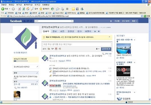Click the blue Share button
151x105 pixels.
(106, 49)
